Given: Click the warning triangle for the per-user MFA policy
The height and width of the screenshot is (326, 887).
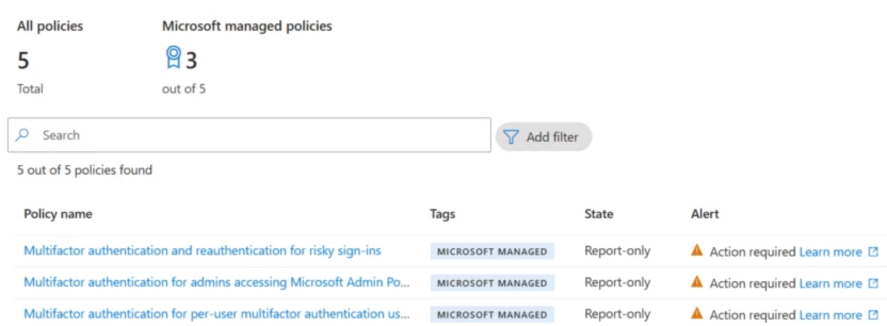Looking at the screenshot, I should (x=697, y=314).
